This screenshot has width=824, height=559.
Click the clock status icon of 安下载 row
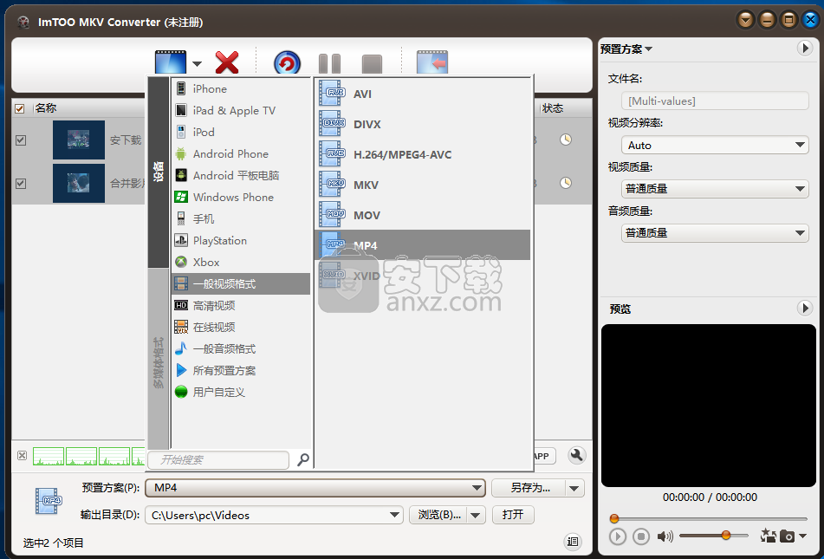tap(566, 140)
